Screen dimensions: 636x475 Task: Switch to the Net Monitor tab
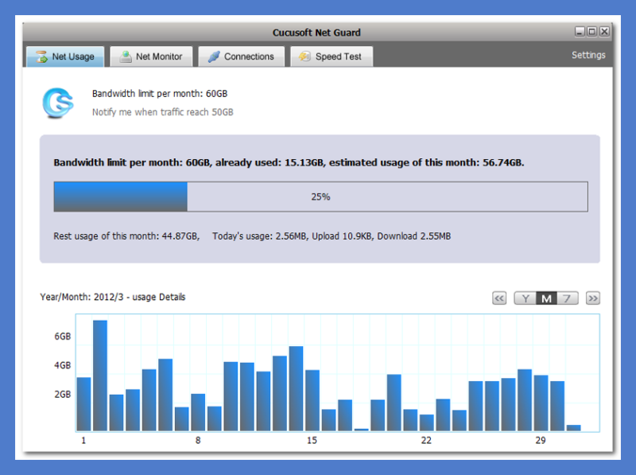(x=151, y=56)
